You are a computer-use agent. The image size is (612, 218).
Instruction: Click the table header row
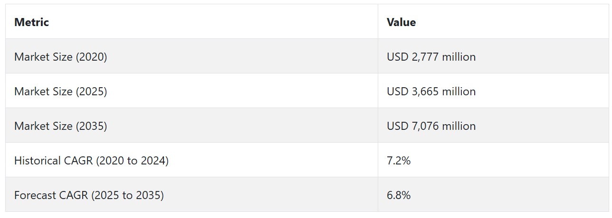pyautogui.click(x=307, y=22)
